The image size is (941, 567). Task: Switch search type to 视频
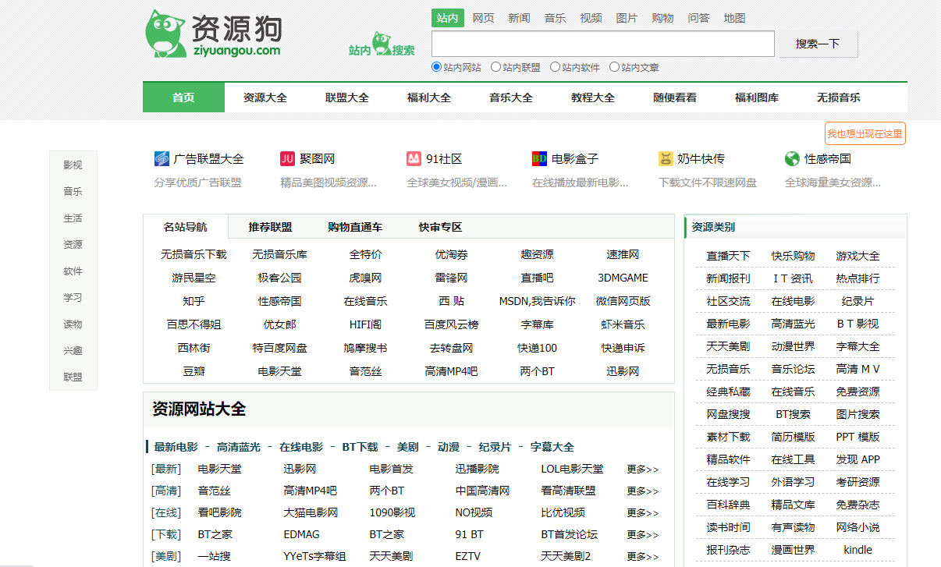(591, 18)
